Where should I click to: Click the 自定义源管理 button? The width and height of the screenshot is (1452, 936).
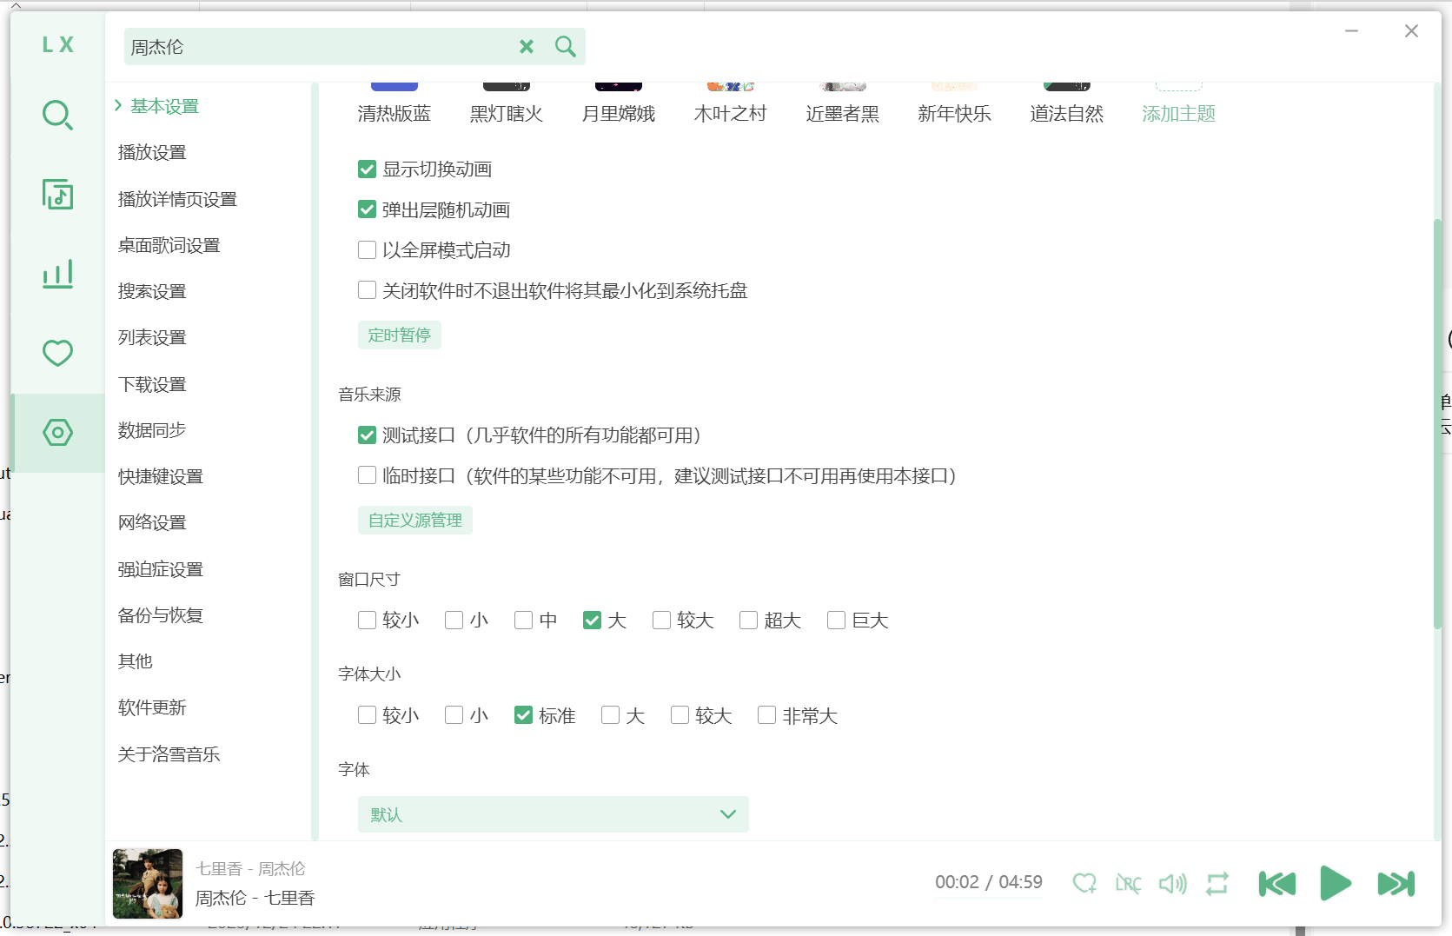click(x=414, y=521)
